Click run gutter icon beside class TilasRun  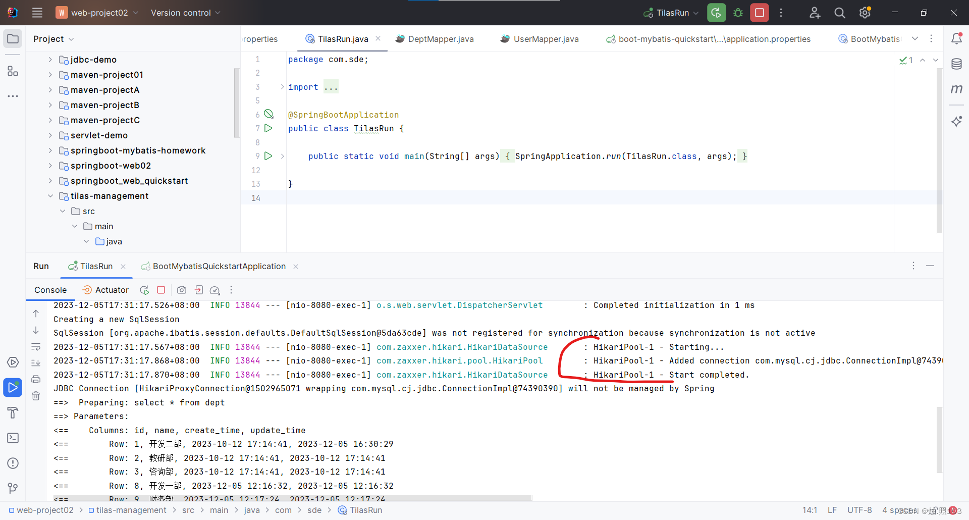coord(268,128)
